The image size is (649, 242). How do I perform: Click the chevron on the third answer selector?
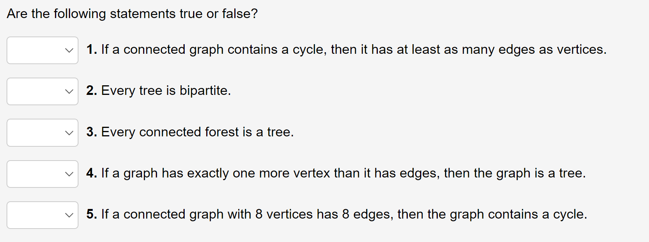pos(68,133)
